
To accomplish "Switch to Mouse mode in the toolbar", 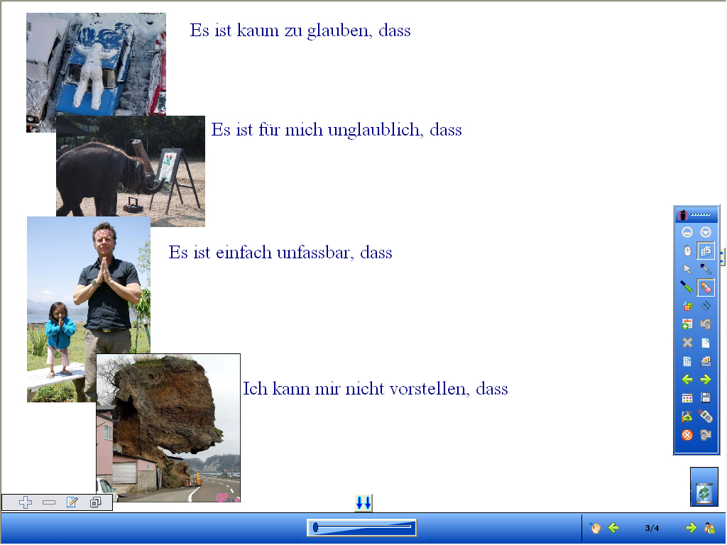I will coord(687,251).
